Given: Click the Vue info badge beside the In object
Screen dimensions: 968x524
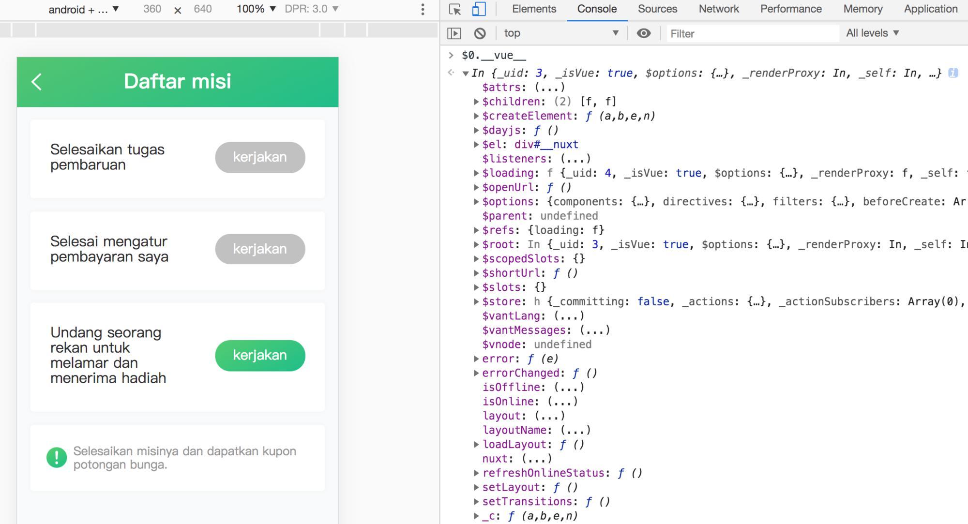Looking at the screenshot, I should (x=952, y=73).
